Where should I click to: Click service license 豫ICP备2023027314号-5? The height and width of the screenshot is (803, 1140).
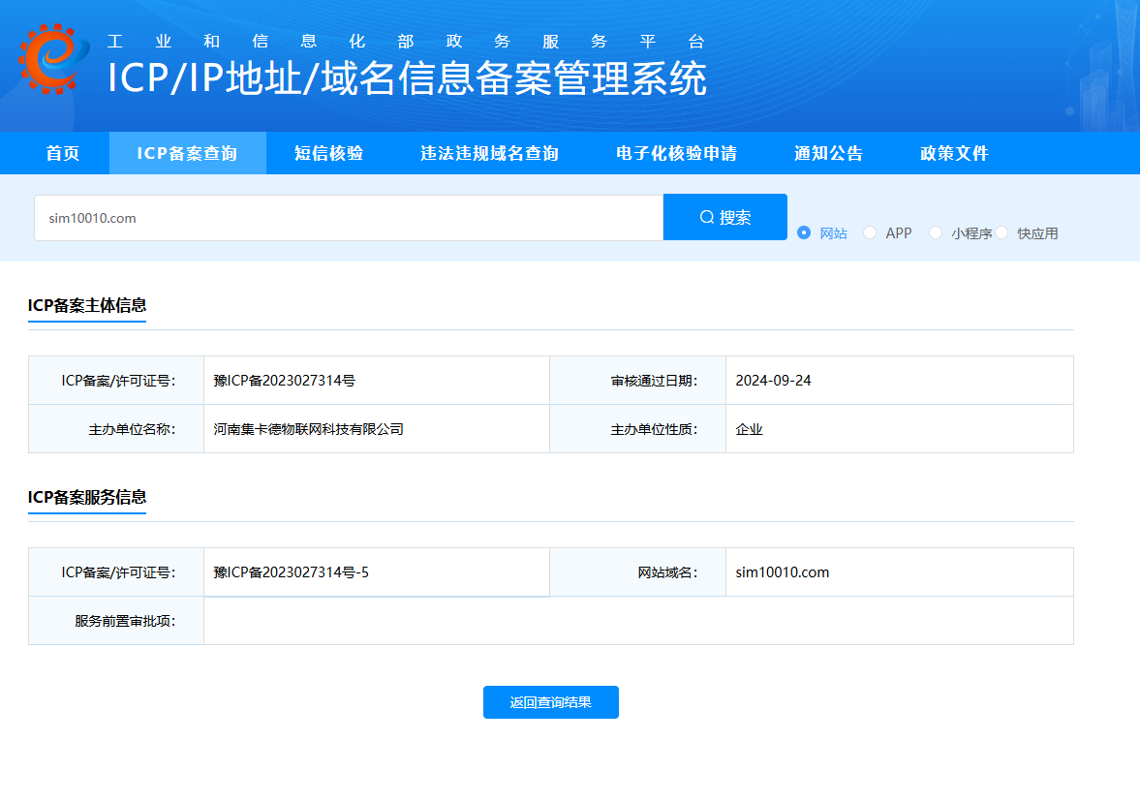point(291,572)
